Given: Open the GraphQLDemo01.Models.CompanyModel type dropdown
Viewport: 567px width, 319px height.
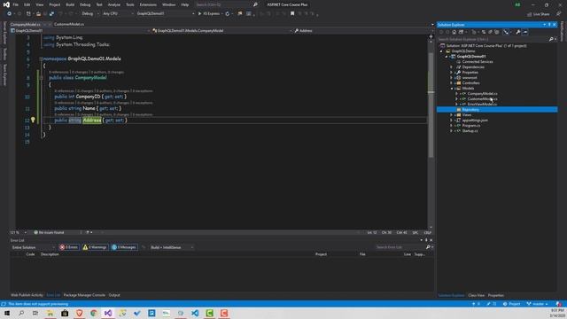Looking at the screenshot, I should (222, 31).
